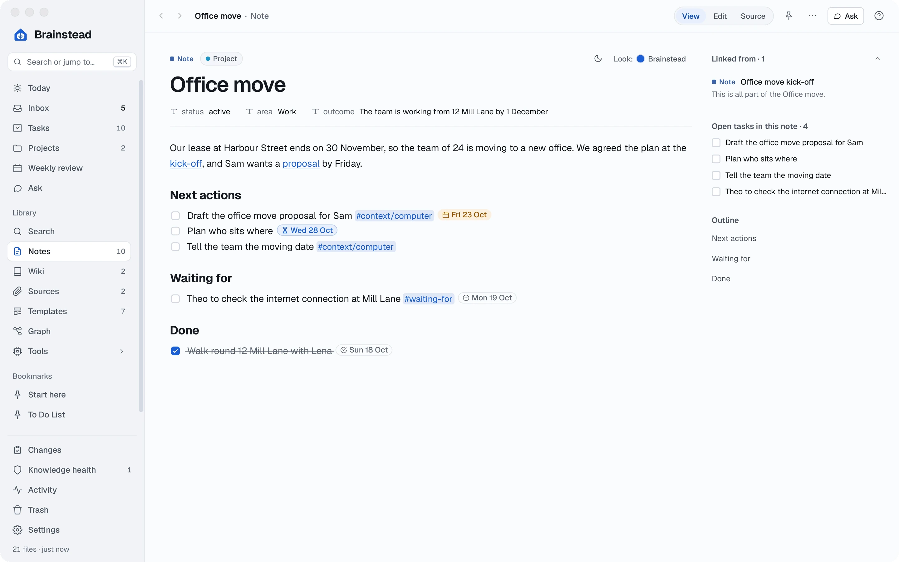Go back with the left arrow
The image size is (899, 562).
click(161, 16)
